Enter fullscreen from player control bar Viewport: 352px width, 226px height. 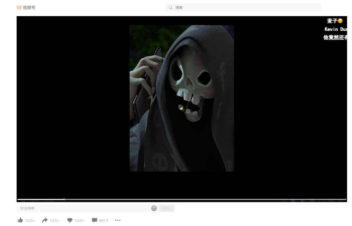pyautogui.click(x=341, y=201)
